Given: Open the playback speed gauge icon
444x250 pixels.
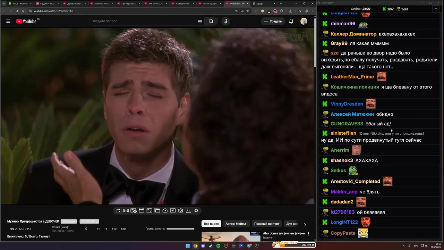Looking at the screenshot, I should pos(165,210).
